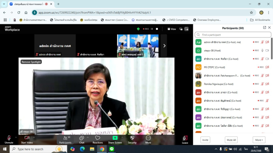The height and width of the screenshot is (153, 273).
Task: Toggle otepc-08 (Host) camera icon
Action: pyautogui.click(x=267, y=51)
